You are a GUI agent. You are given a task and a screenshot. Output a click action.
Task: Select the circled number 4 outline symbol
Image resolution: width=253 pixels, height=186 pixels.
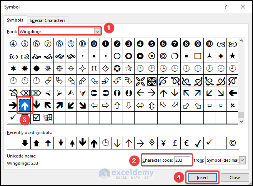pos(13,44)
